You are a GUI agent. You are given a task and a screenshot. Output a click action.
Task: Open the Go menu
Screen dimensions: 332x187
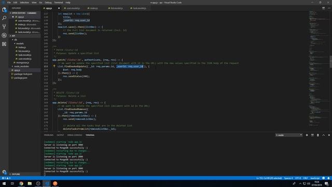(40, 3)
